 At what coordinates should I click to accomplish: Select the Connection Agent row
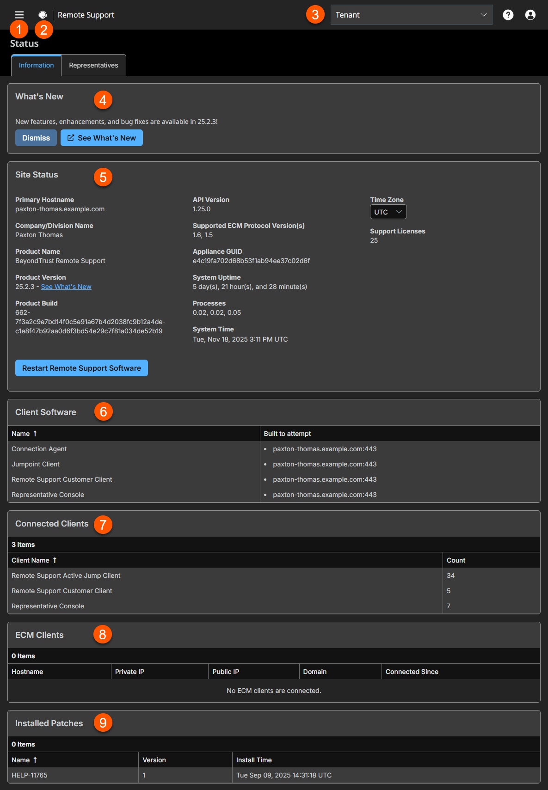(274, 449)
